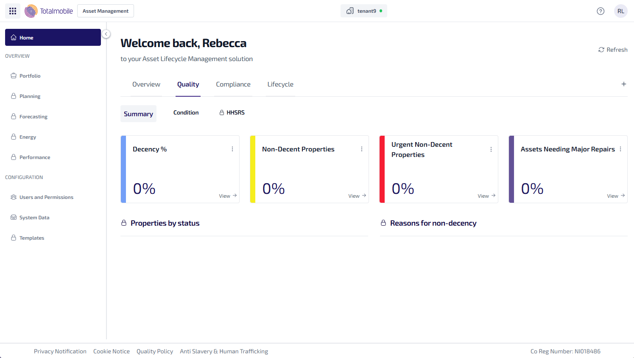Click the plus icon to add tab
The height and width of the screenshot is (358, 634).
(x=623, y=84)
